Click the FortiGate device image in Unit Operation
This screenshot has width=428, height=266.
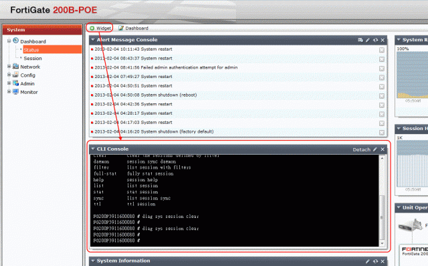[x=410, y=225]
